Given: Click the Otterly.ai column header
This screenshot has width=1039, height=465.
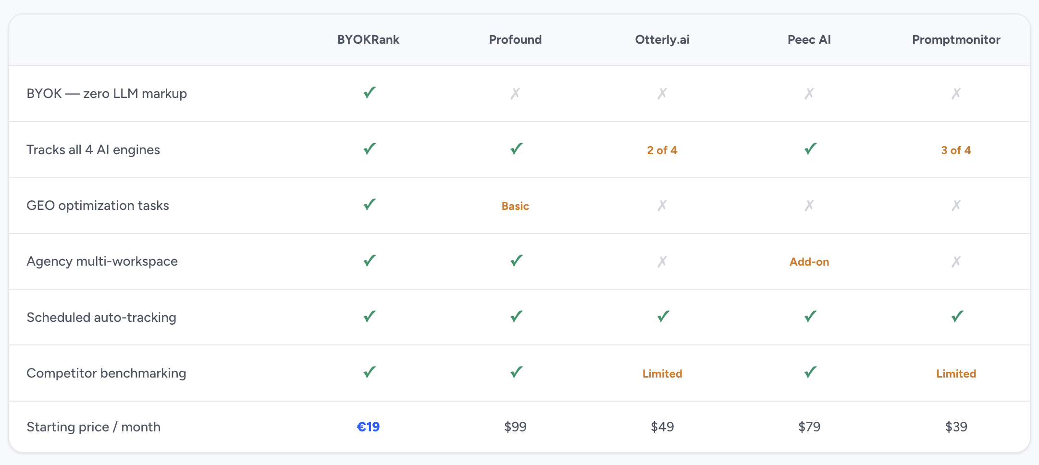Looking at the screenshot, I should click(662, 39).
